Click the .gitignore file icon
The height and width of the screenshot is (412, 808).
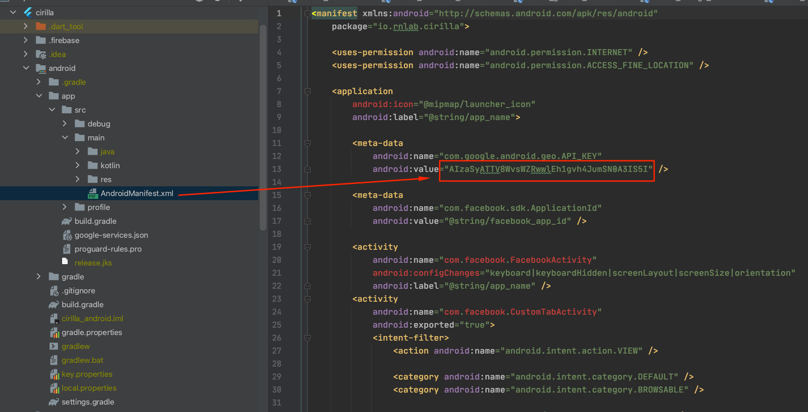click(x=54, y=291)
